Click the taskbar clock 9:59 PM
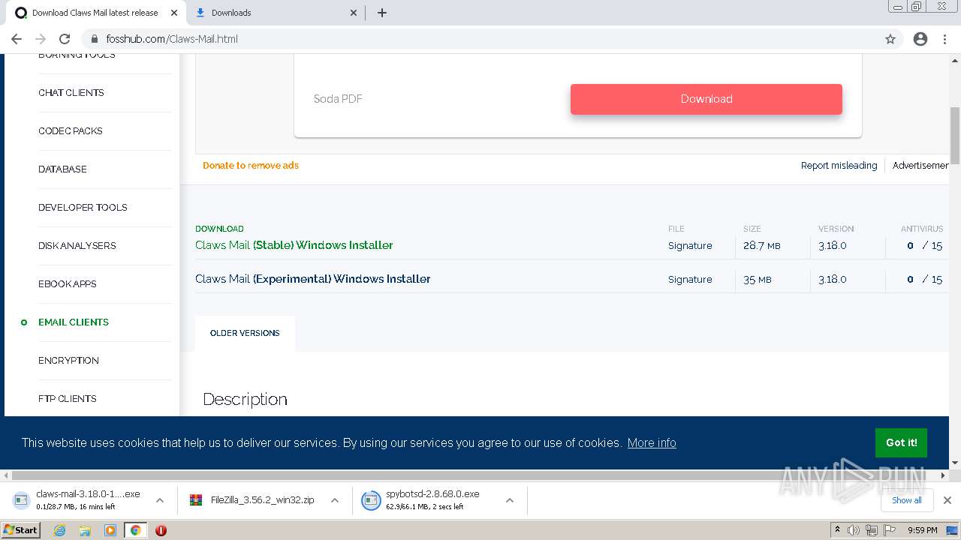 (x=923, y=530)
